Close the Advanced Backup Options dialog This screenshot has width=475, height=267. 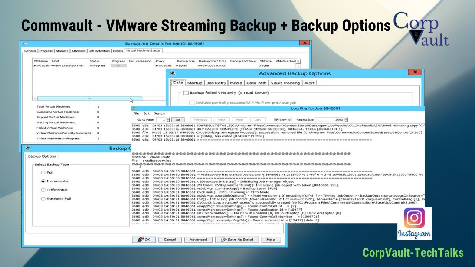415,72
